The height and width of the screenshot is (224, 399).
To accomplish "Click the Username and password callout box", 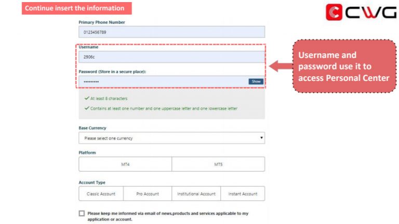I will [x=344, y=66].
